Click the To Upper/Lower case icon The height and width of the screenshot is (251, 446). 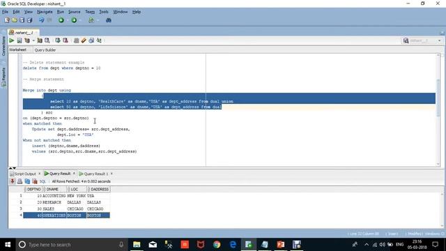tap(99, 40)
